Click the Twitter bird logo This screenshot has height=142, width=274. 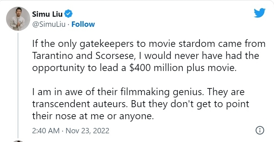point(259,13)
